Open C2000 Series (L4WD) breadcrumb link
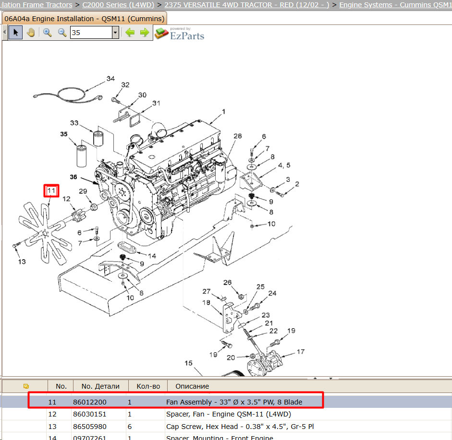This screenshot has width=452, height=440. pyautogui.click(x=118, y=5)
